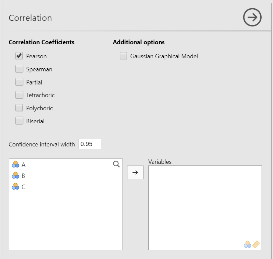Screen dimensions: 273x259
Task: Enable Gaussian Graphical Model option
Action: pos(123,56)
